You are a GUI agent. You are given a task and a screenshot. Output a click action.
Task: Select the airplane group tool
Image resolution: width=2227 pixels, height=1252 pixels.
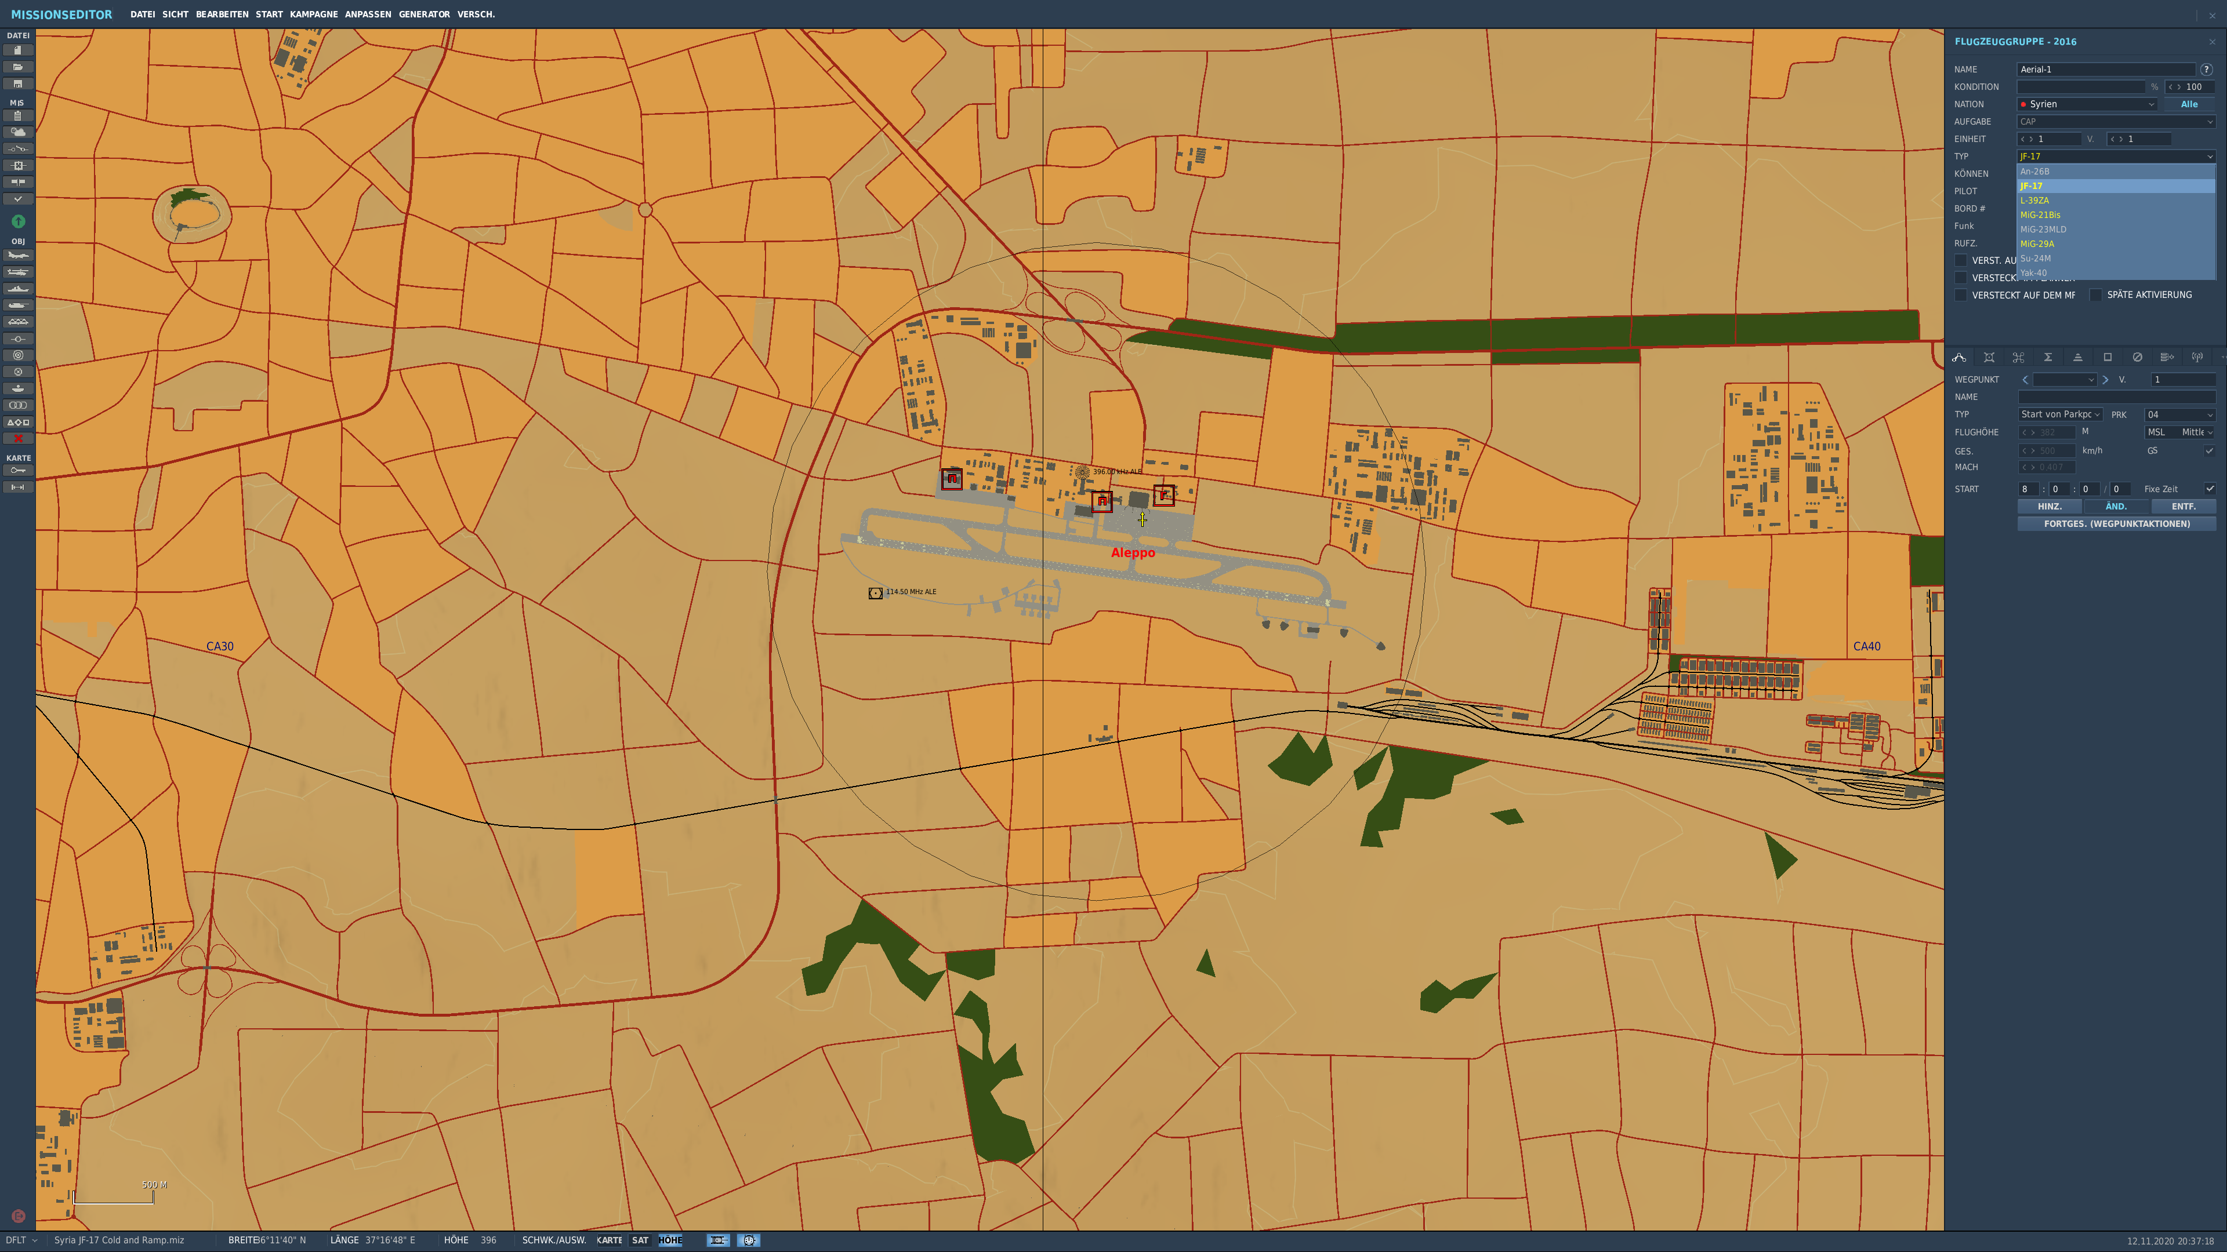point(17,256)
